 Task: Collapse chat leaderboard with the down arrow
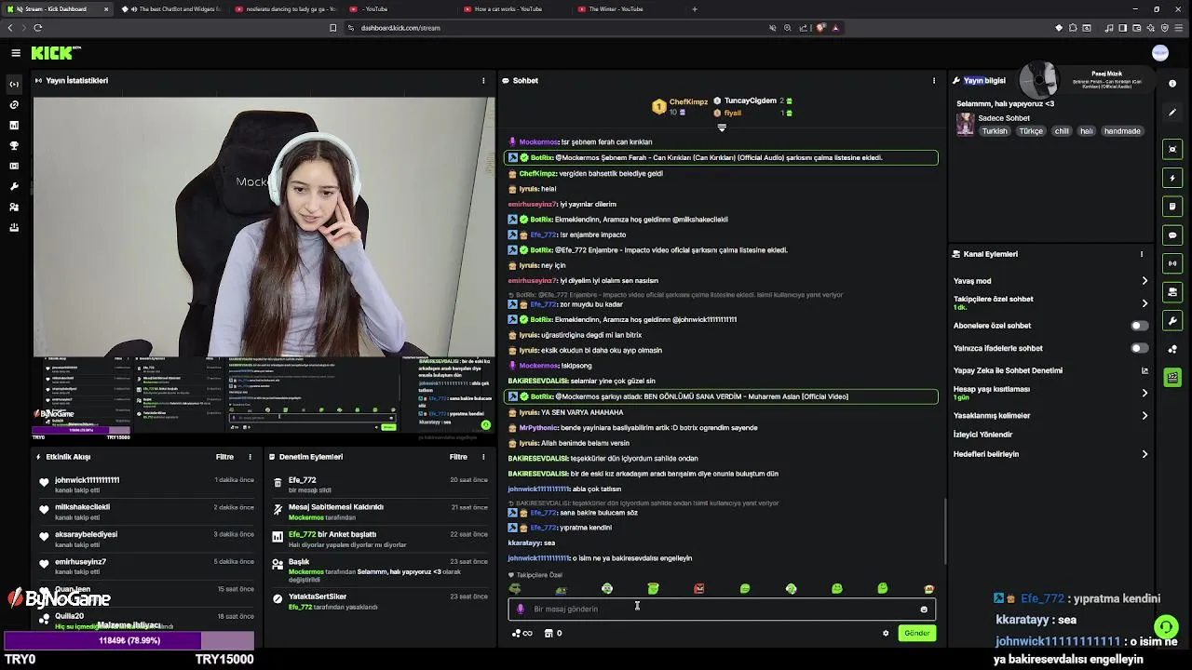722,127
